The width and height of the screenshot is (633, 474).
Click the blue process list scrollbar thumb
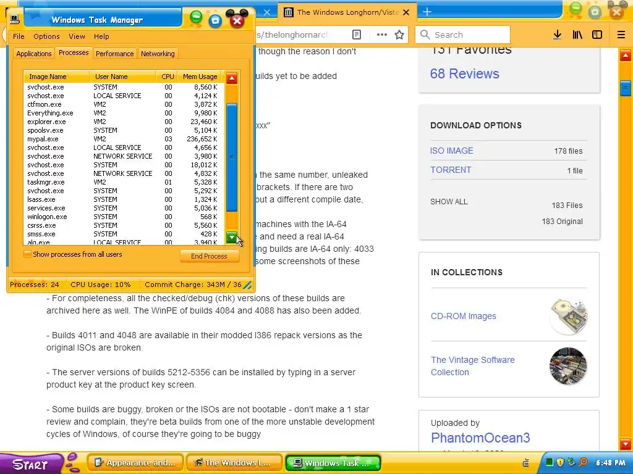(232, 157)
